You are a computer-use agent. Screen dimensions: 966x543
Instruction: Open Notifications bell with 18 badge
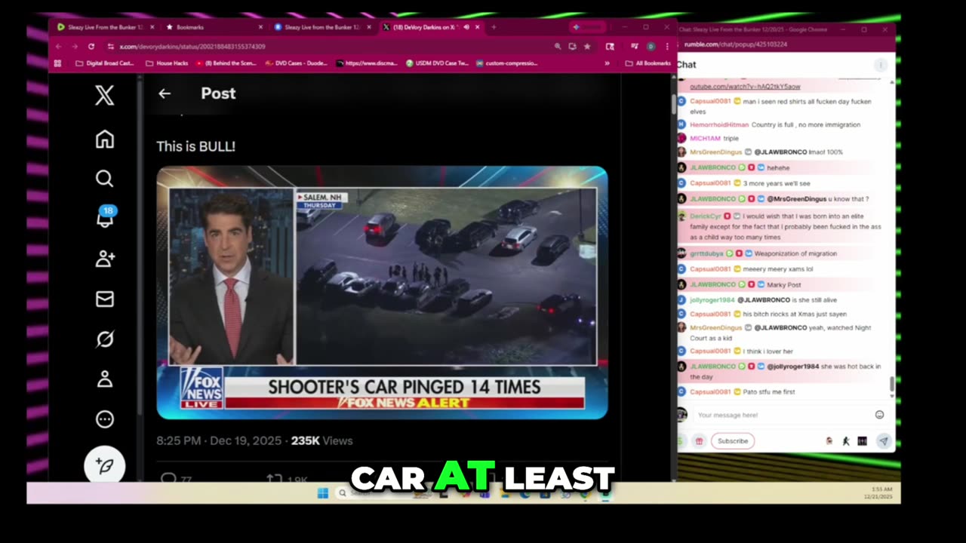[x=105, y=217]
